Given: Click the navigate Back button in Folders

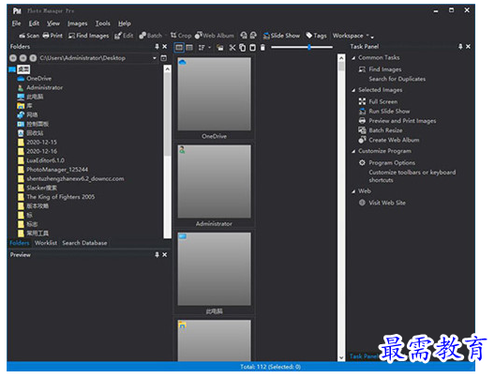Looking at the screenshot, I should click(13, 58).
